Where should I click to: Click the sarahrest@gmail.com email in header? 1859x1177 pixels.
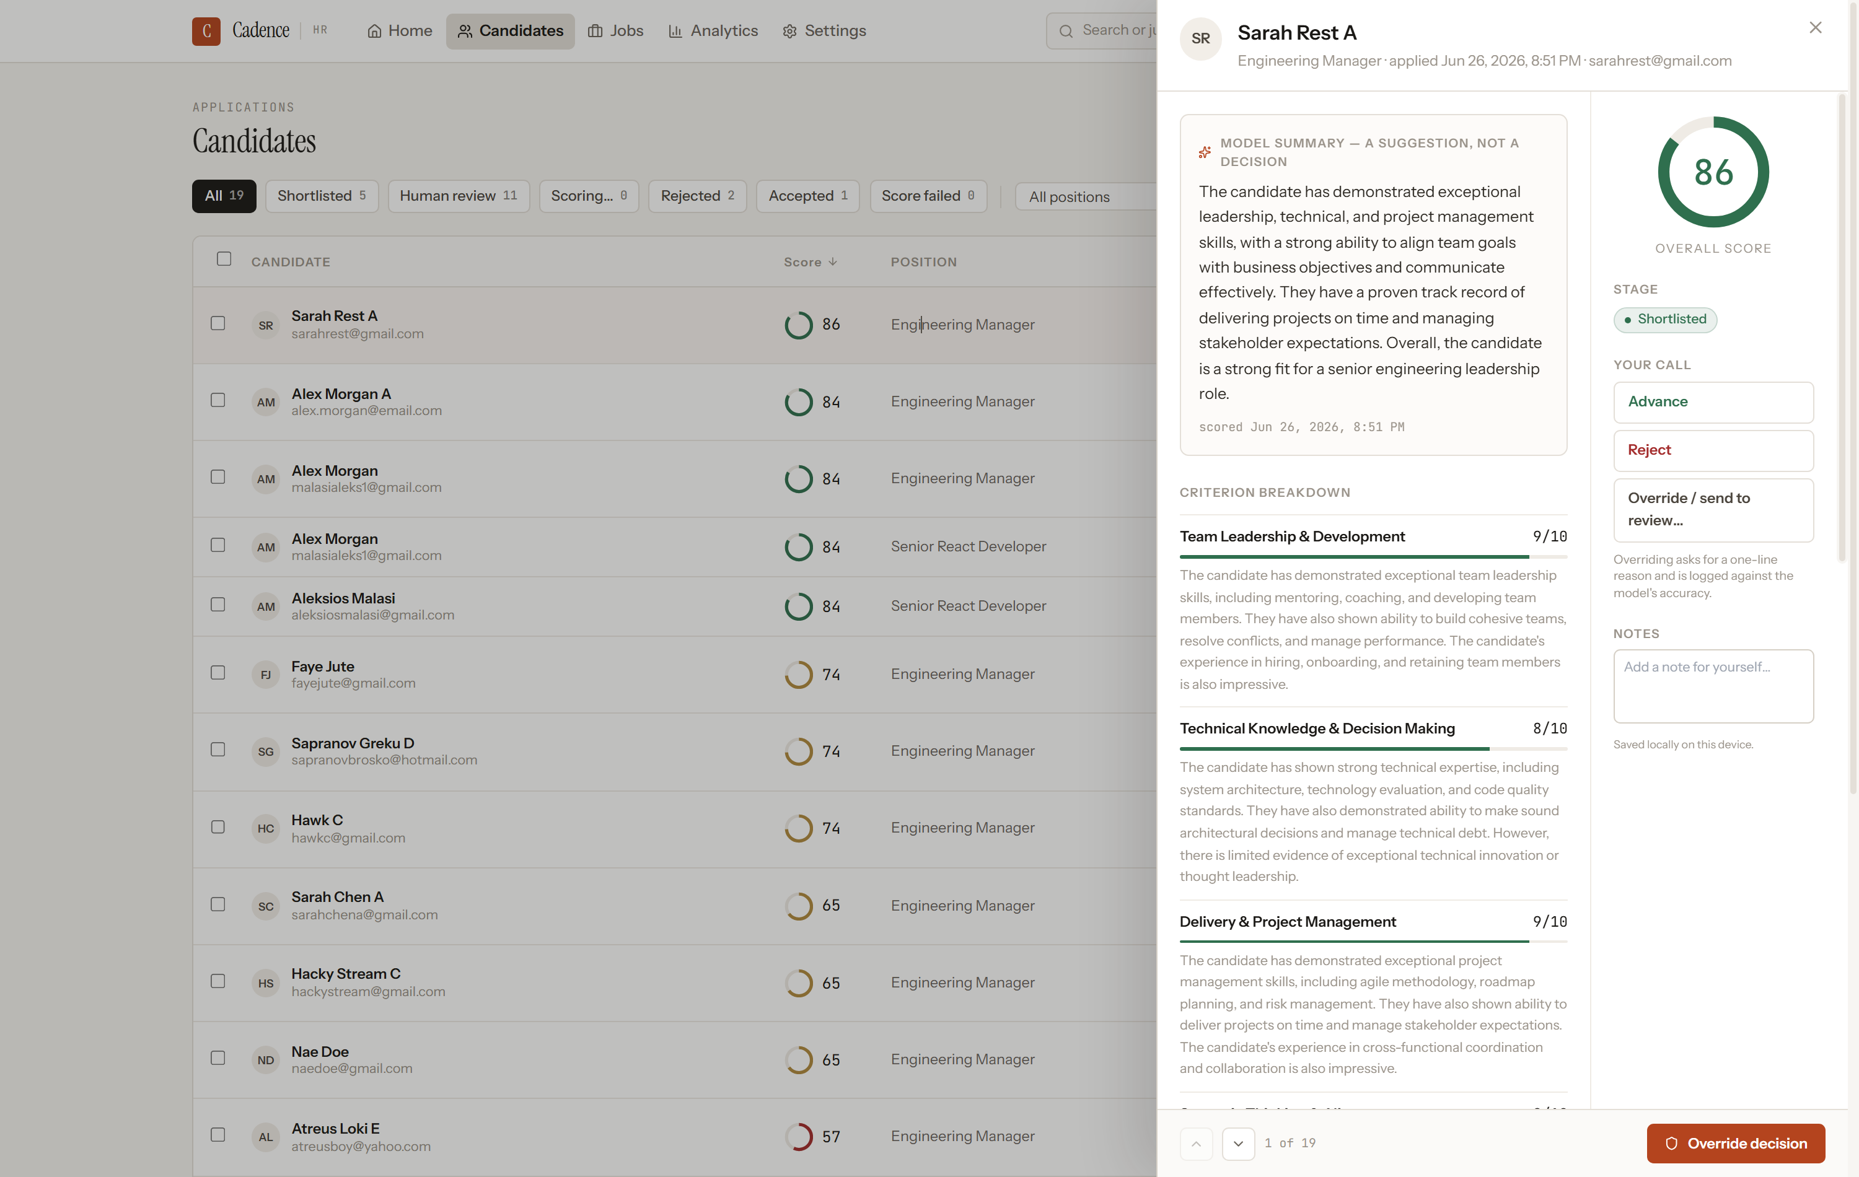point(1660,61)
